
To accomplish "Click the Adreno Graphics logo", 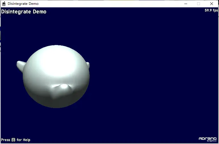I will click(x=208, y=138).
